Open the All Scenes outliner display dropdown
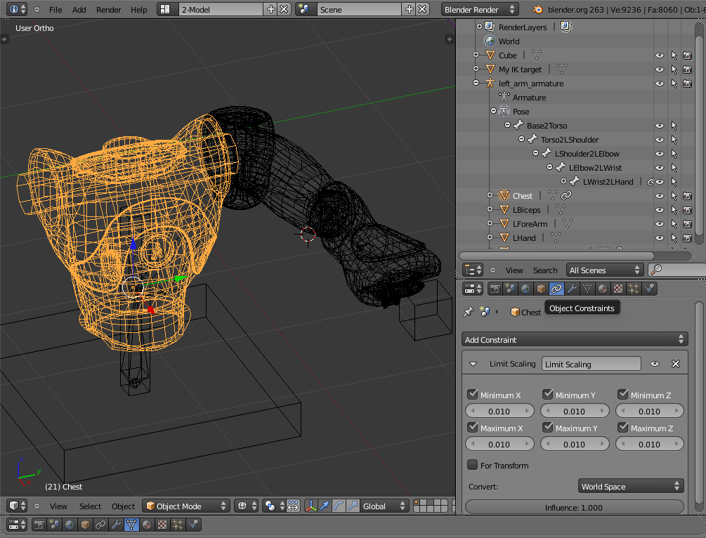Viewport: 706px width, 538px height. [x=604, y=270]
